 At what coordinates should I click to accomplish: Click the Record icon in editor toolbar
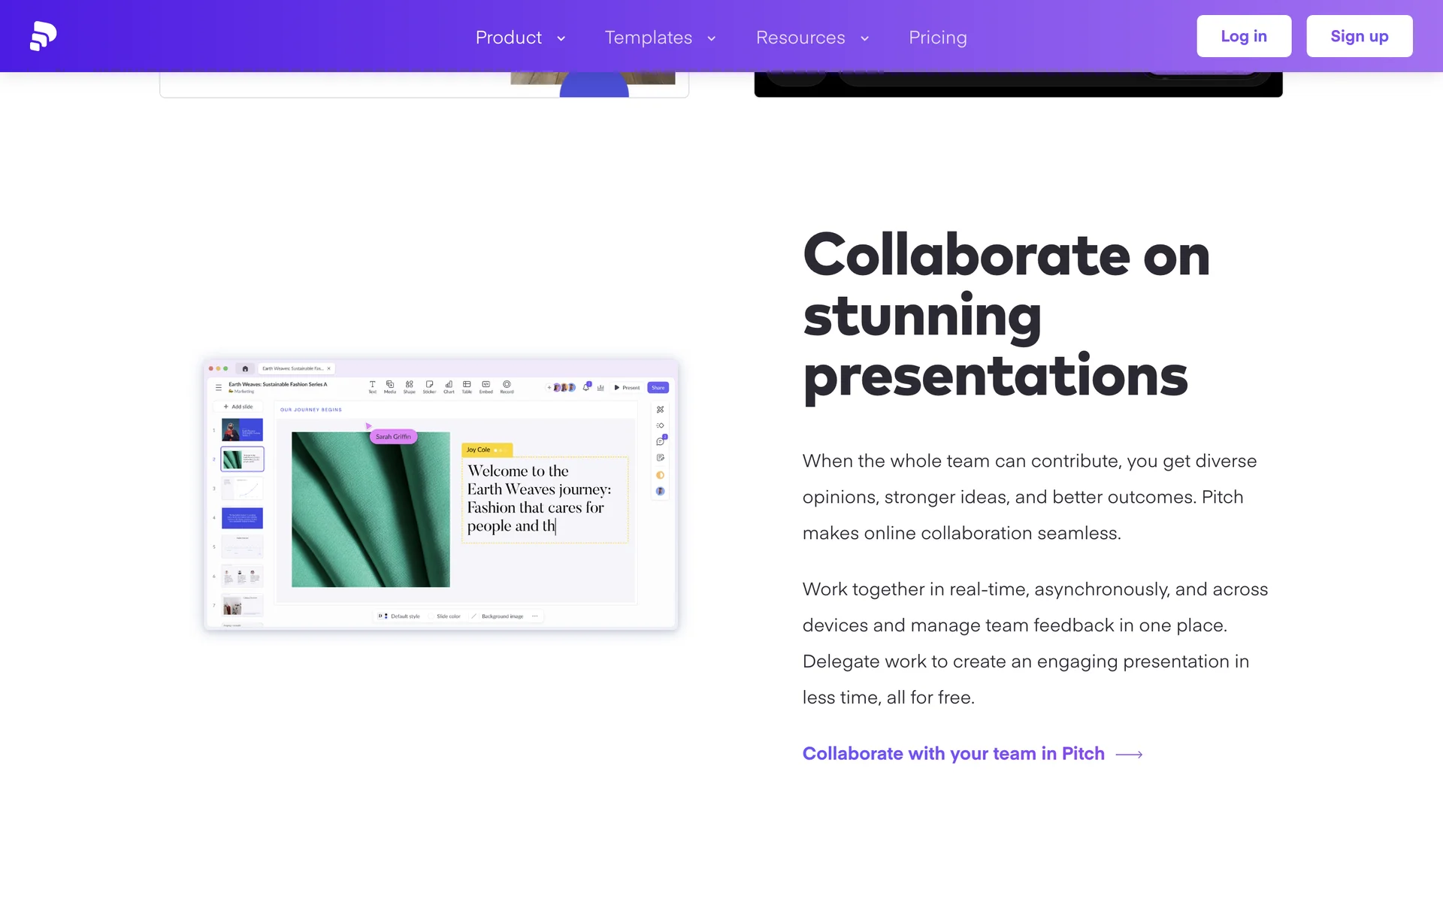coord(507,386)
